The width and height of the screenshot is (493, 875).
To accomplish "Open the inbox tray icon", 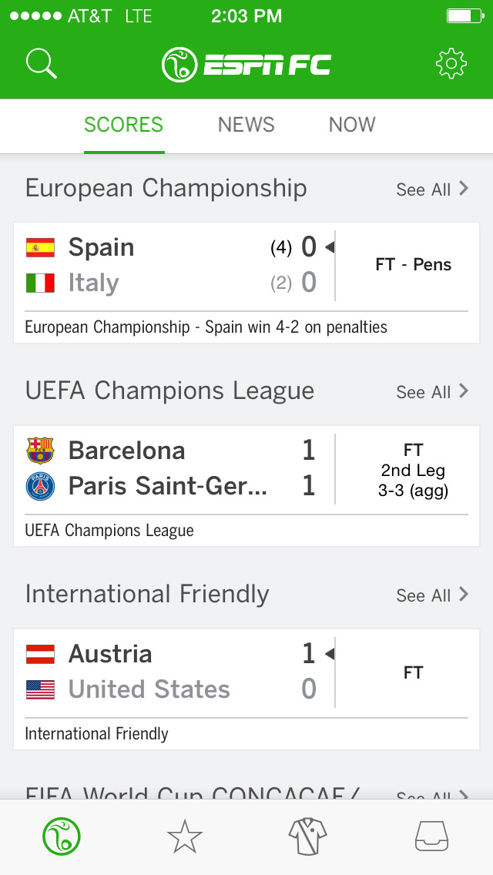I will [x=431, y=836].
